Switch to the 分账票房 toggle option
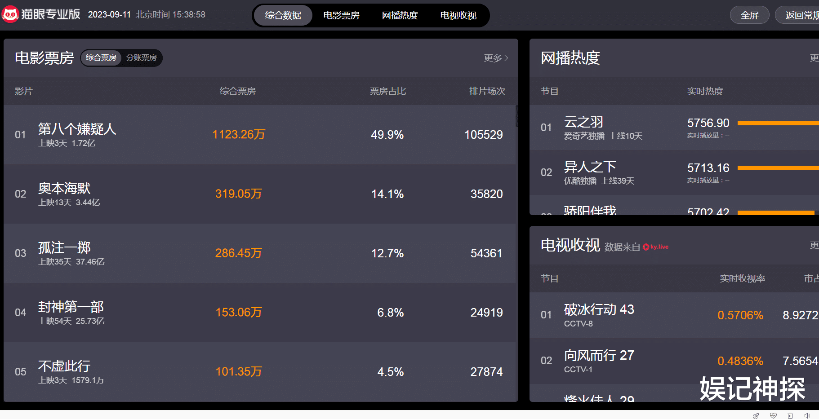819x419 pixels. click(142, 57)
